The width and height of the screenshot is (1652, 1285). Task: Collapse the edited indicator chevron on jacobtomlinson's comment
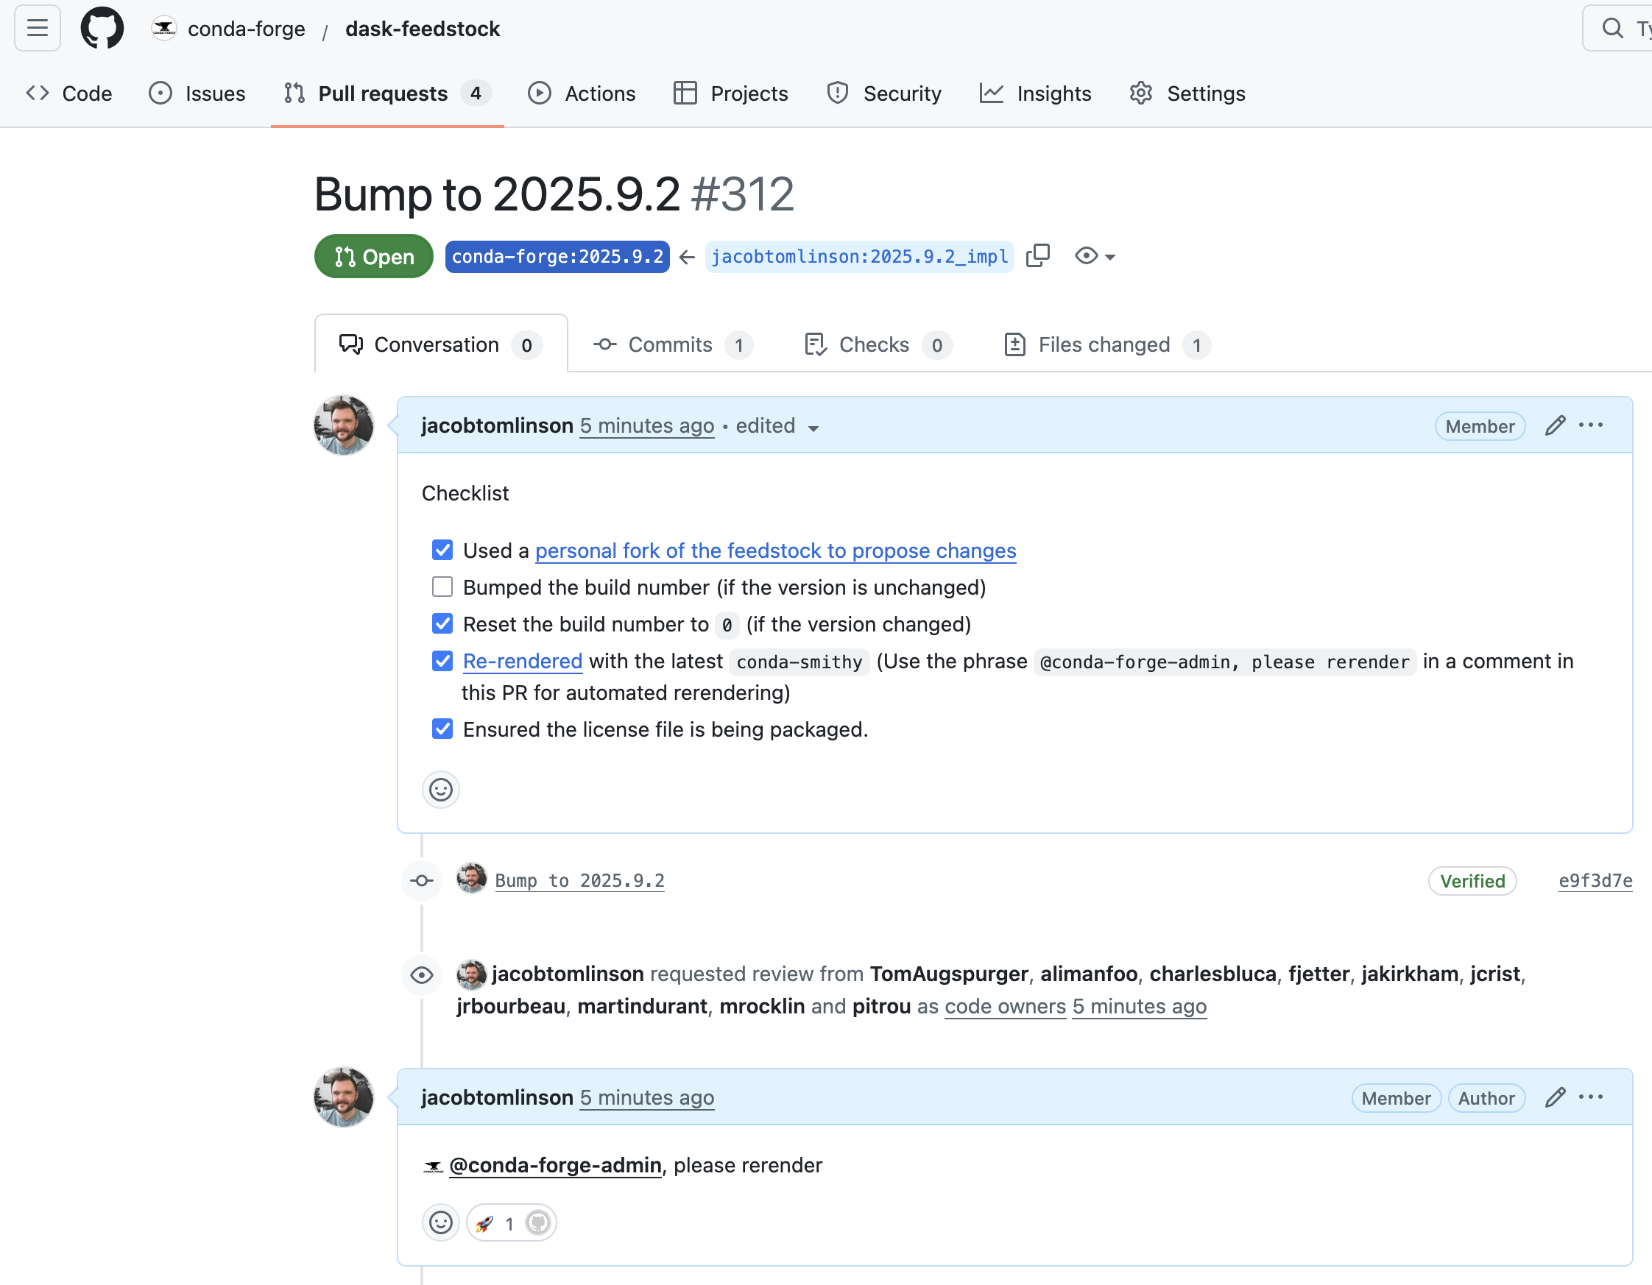pyautogui.click(x=813, y=428)
